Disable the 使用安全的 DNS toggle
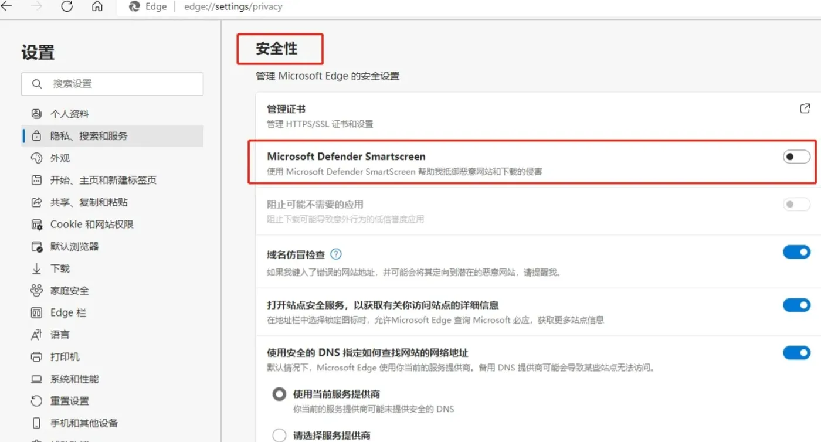The height and width of the screenshot is (442, 821). point(796,352)
